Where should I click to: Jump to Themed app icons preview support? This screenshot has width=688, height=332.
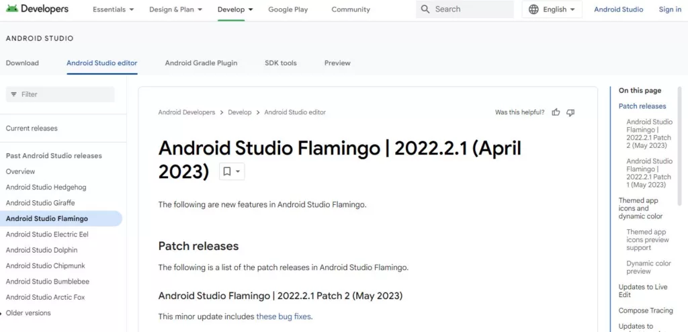(x=648, y=240)
